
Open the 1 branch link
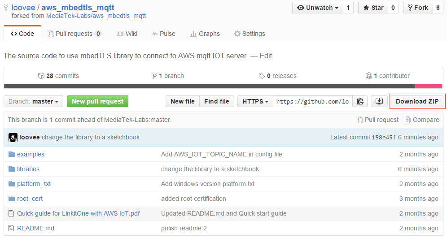click(x=168, y=76)
